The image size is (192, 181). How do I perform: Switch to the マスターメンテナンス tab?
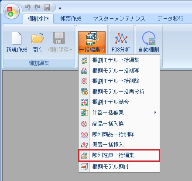119,19
